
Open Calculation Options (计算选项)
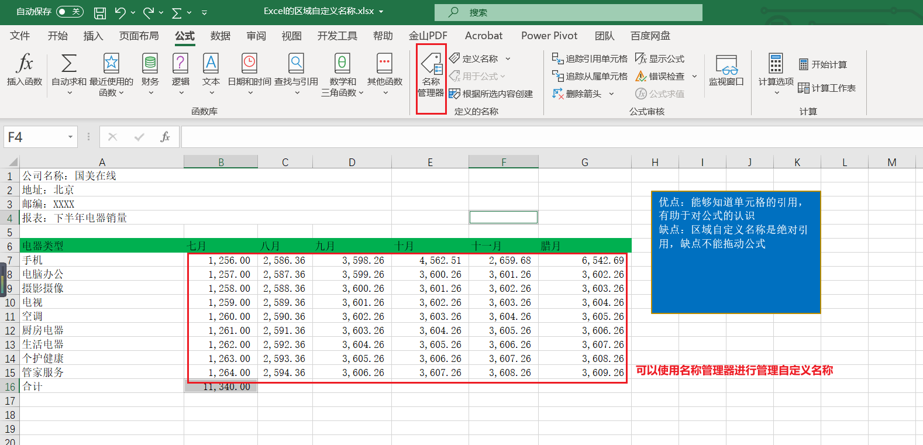(776, 74)
